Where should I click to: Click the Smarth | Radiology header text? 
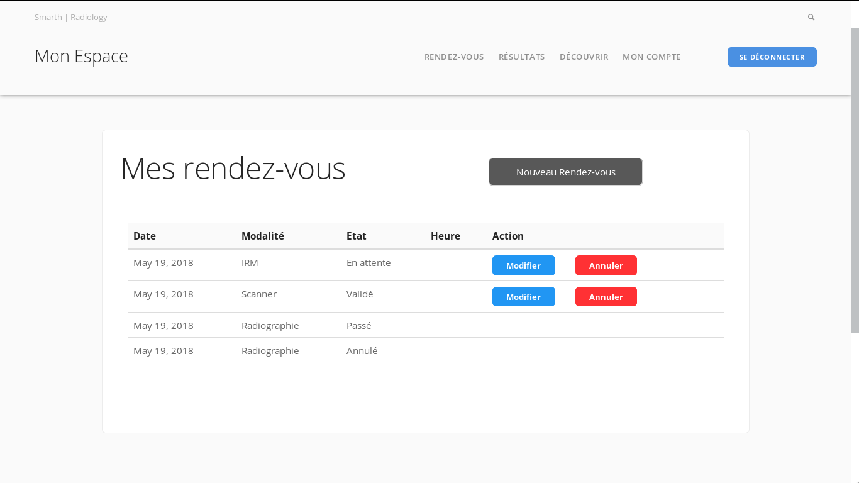click(71, 17)
